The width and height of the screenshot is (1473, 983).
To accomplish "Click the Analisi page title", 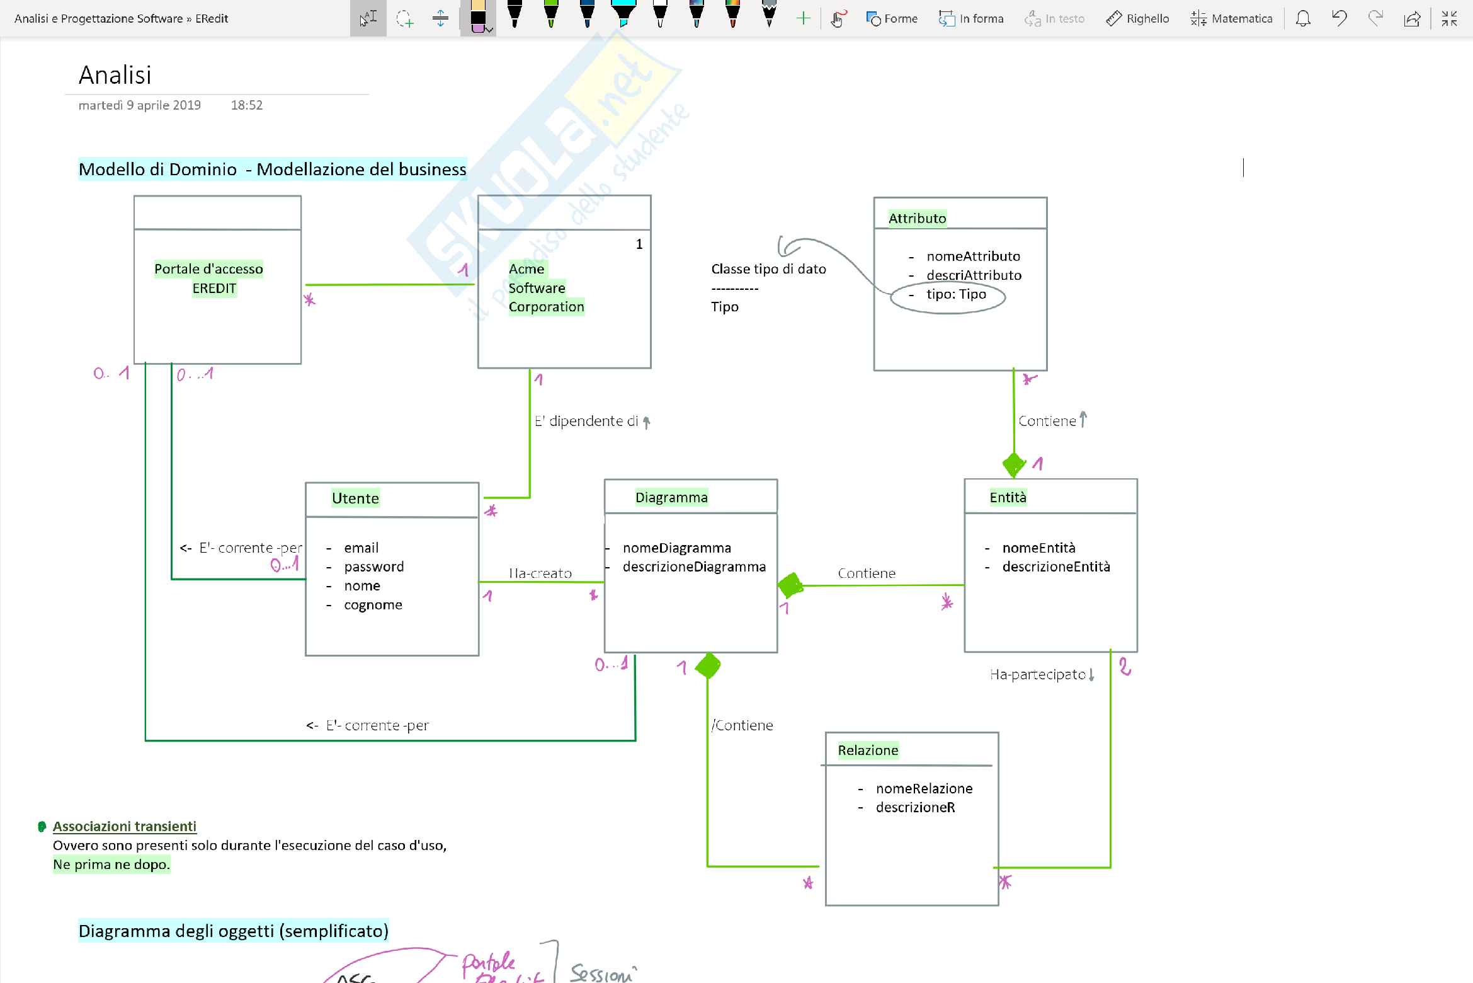I will click(115, 75).
